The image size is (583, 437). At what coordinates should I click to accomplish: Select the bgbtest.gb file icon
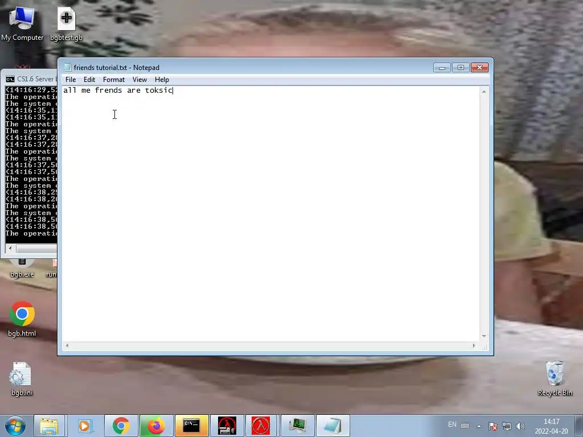(66, 24)
